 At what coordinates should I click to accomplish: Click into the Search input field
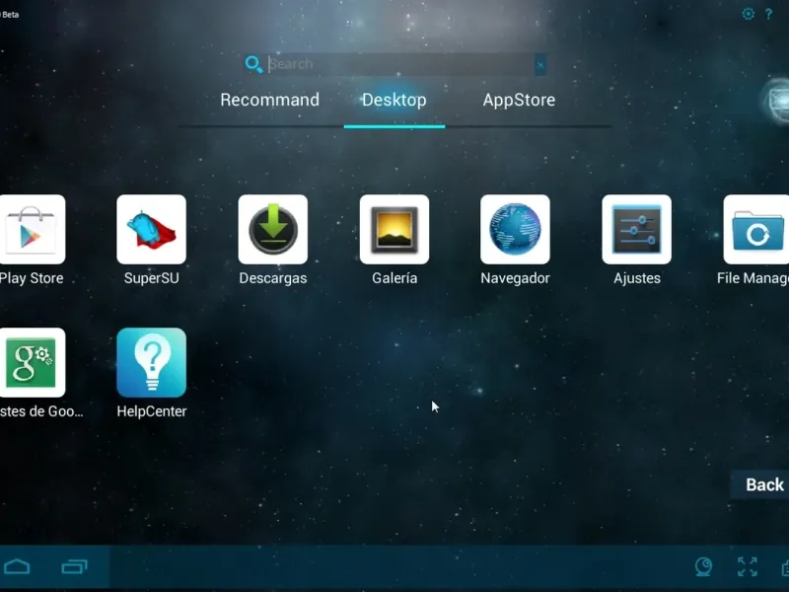tap(400, 64)
